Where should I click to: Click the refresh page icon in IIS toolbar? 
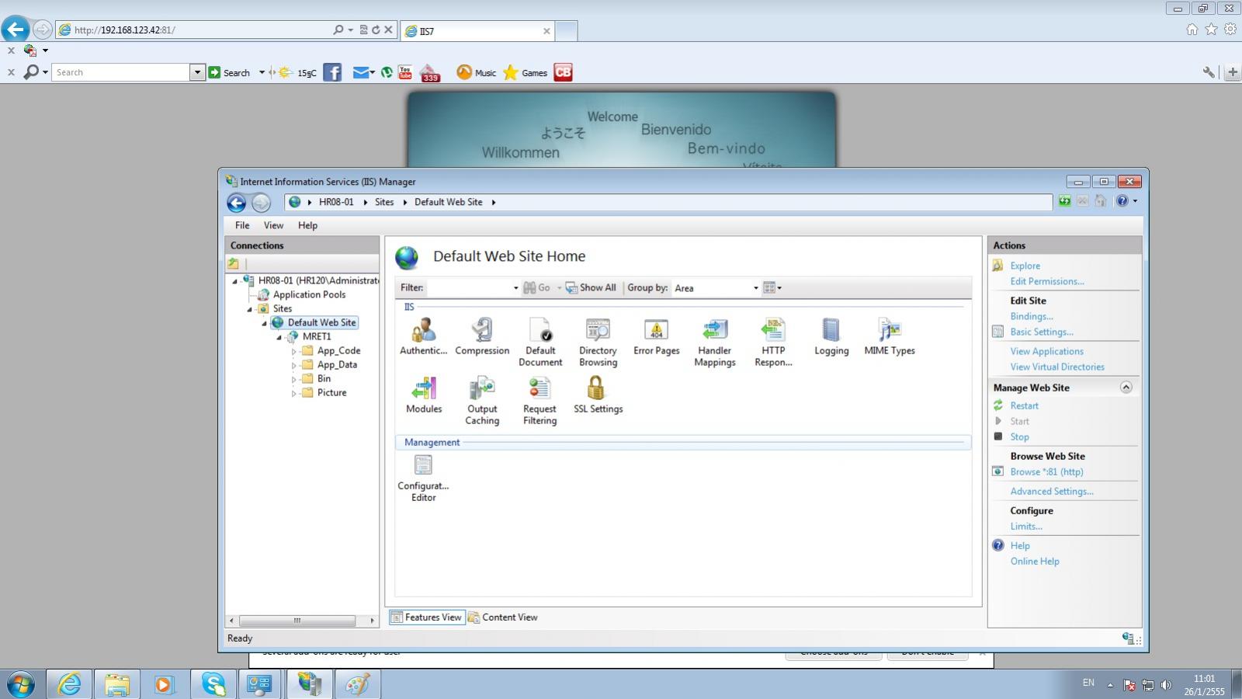pyautogui.click(x=1064, y=201)
